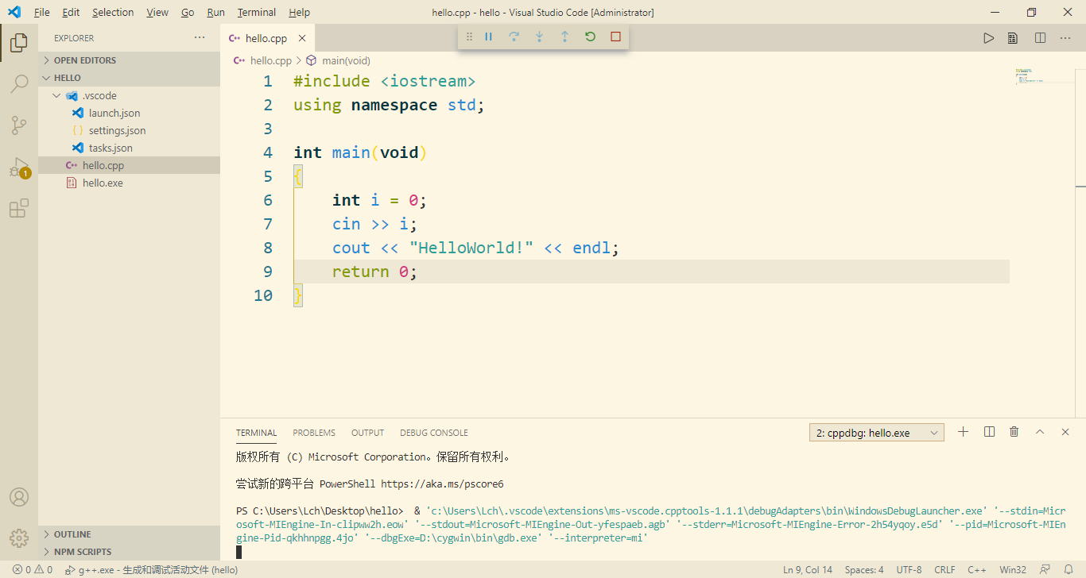Open editor More Actions menu
The image size is (1086, 578).
(x=1065, y=38)
